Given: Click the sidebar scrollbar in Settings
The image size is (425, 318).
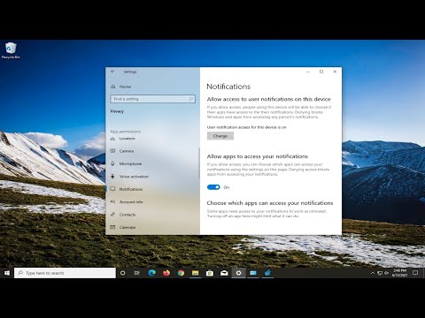Looking at the screenshot, I should click(199, 163).
